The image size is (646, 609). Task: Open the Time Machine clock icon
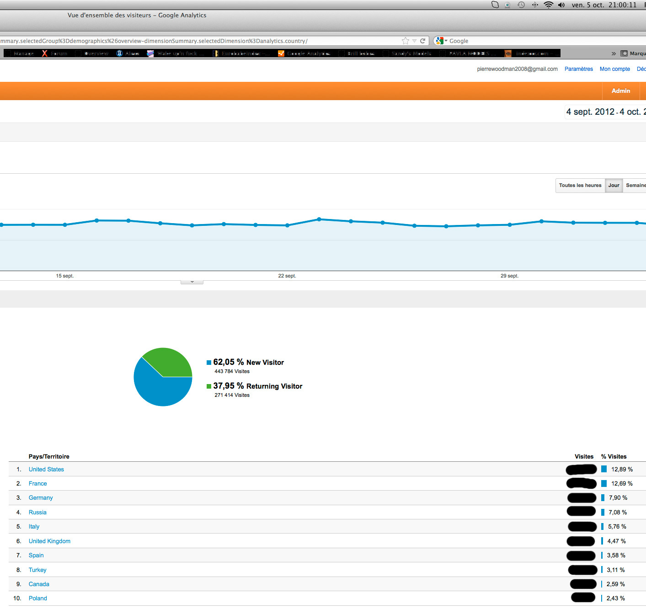(521, 5)
